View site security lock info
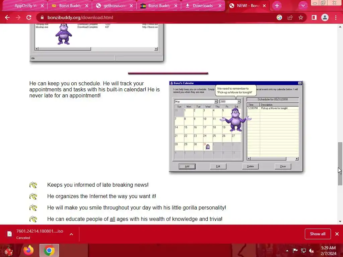The height and width of the screenshot is (257, 343). tap(42, 17)
